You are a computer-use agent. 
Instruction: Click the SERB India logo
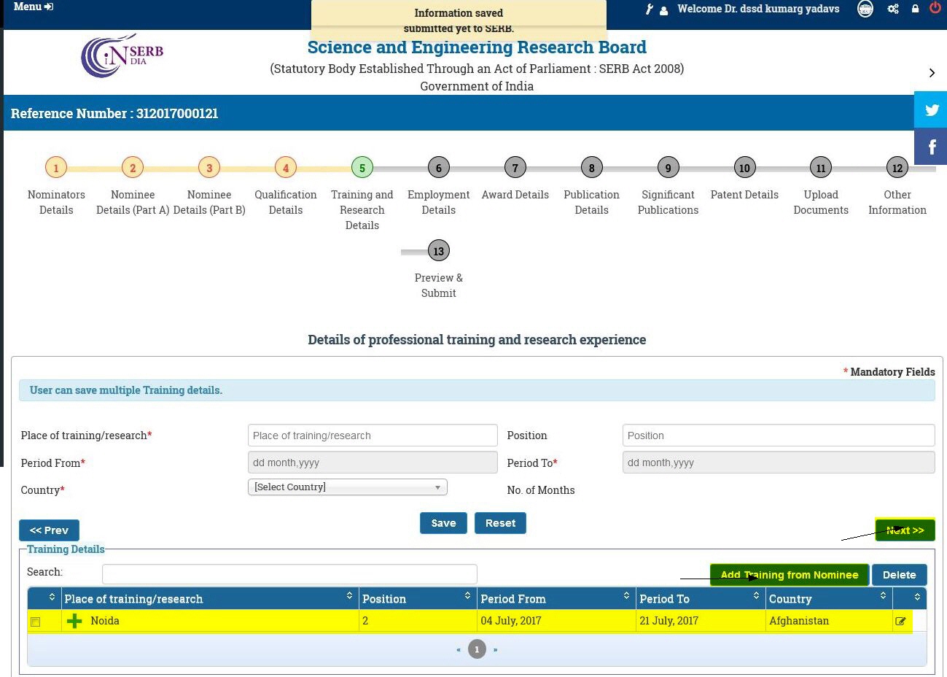coord(122,55)
